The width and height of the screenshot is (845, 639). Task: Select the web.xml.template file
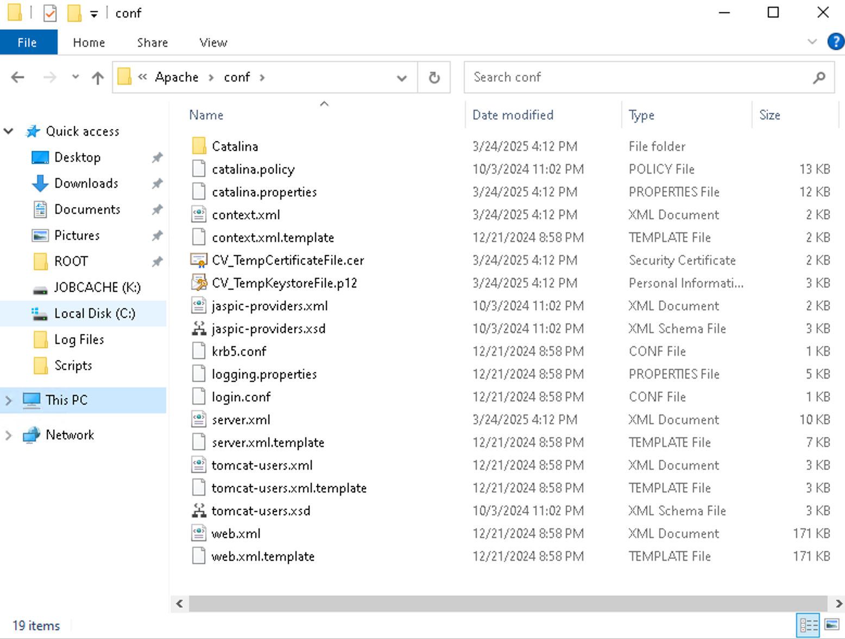[x=263, y=557]
